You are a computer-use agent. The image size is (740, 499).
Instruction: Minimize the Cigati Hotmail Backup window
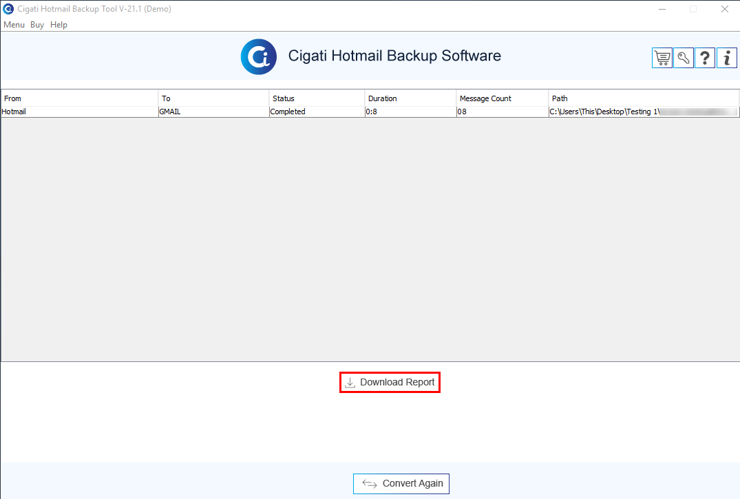pos(662,9)
